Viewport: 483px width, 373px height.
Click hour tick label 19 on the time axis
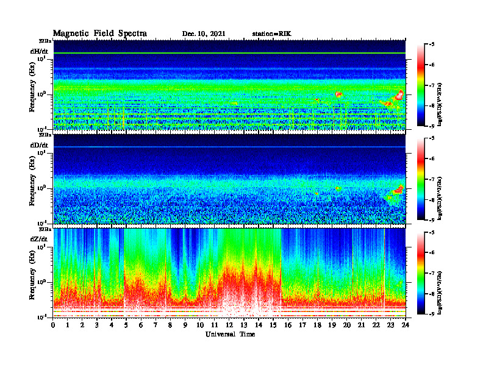point(332,325)
